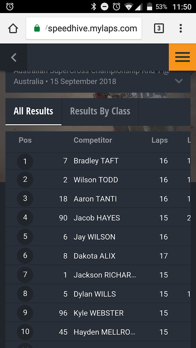This screenshot has width=196, height=348.
Task: Open the browser tab switcher showing 3
Action: (159, 28)
